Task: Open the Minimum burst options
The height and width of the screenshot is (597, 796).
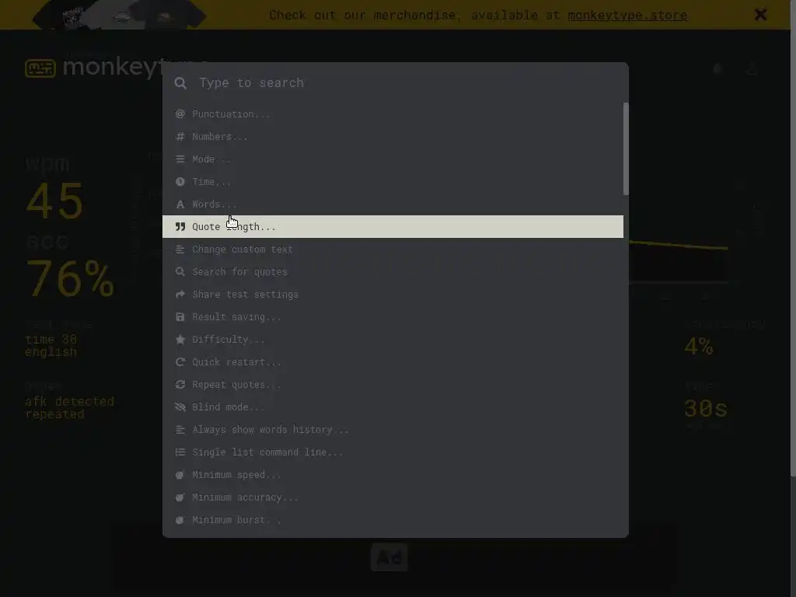Action: point(393,520)
